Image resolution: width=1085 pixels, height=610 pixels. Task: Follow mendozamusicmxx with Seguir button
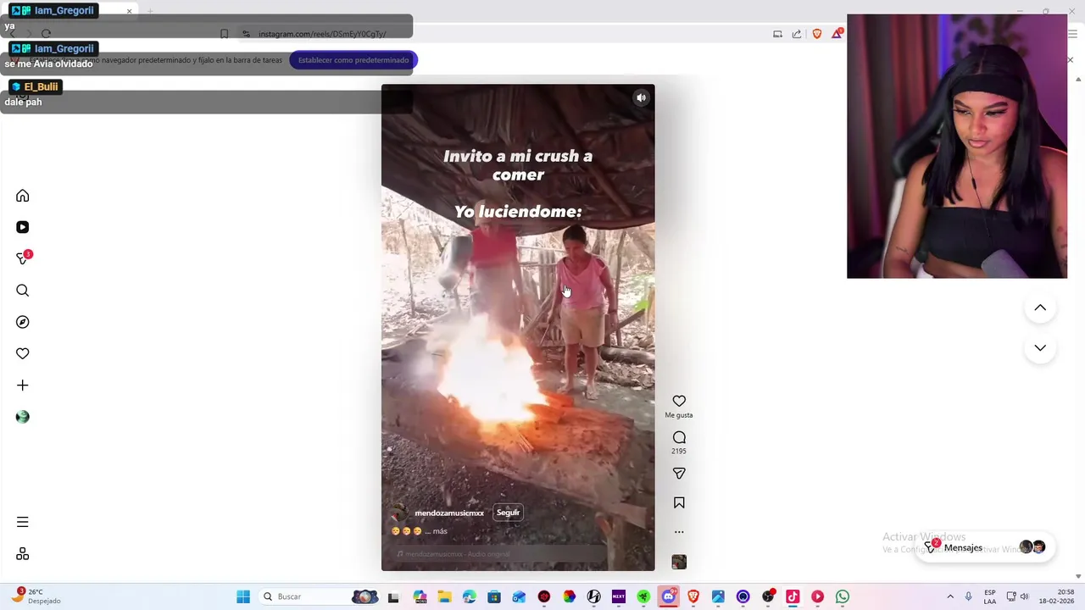coord(508,513)
